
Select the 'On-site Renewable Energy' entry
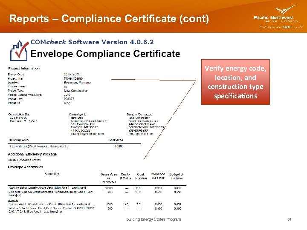(x=24, y=160)
